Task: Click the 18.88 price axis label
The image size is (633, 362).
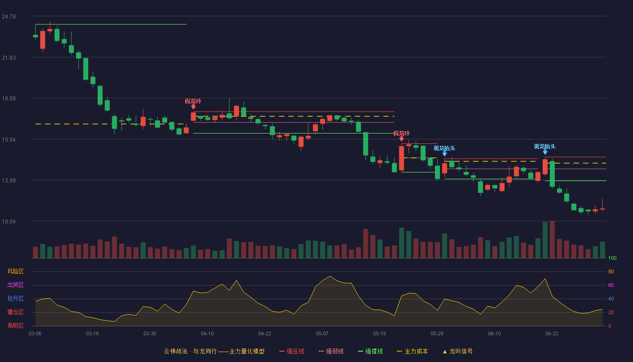Action: pyautogui.click(x=9, y=98)
